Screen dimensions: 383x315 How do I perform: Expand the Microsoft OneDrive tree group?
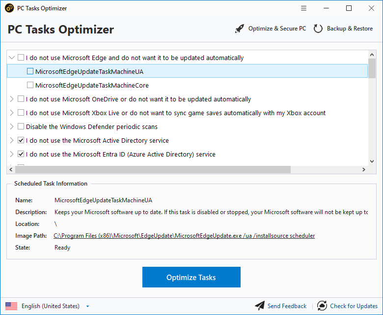12,99
